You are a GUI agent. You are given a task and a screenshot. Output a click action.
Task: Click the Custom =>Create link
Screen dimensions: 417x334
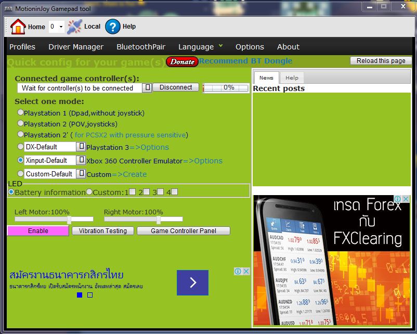(129, 174)
